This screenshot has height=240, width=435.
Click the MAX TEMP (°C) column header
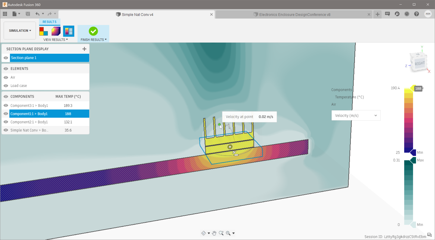pos(68,96)
